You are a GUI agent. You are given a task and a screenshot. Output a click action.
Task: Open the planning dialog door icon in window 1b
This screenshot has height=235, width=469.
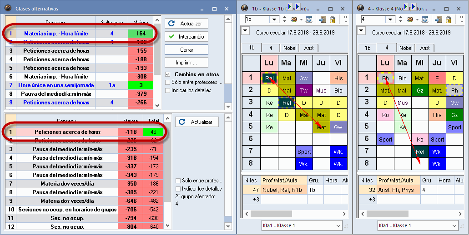click(x=322, y=20)
